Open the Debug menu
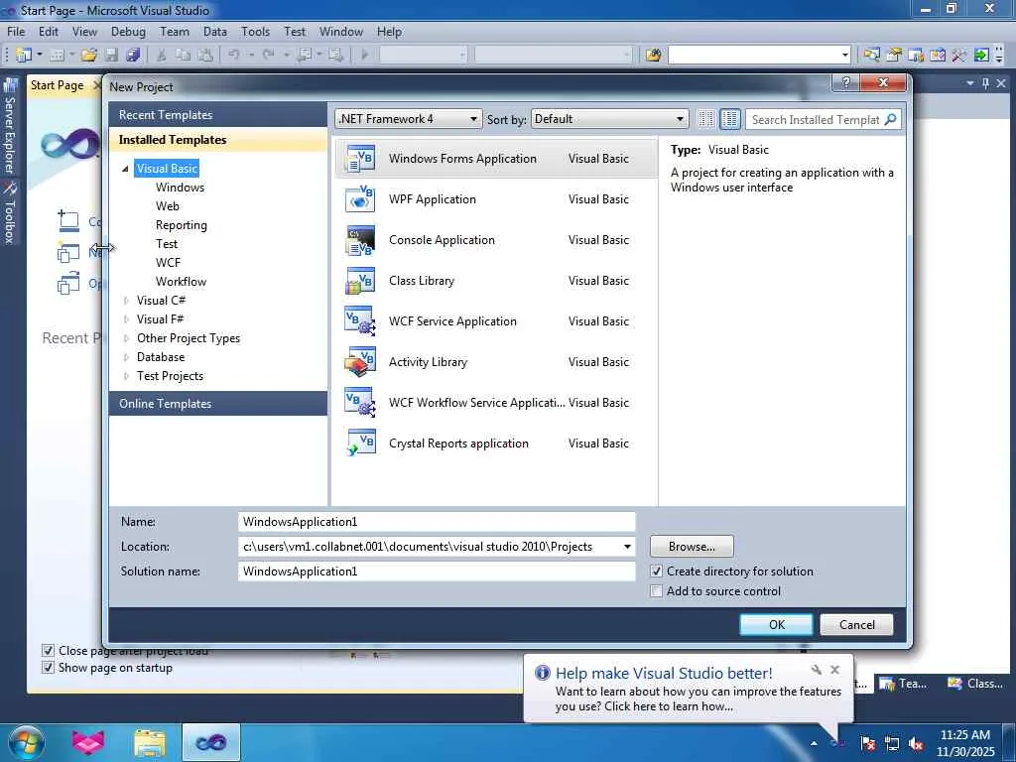1016x762 pixels. [128, 32]
